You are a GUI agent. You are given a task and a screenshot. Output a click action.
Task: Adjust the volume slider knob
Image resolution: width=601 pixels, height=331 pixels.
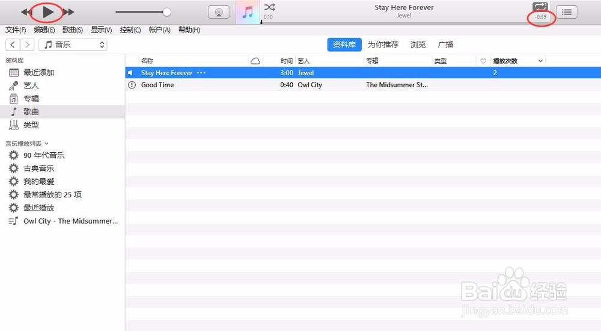pyautogui.click(x=166, y=12)
